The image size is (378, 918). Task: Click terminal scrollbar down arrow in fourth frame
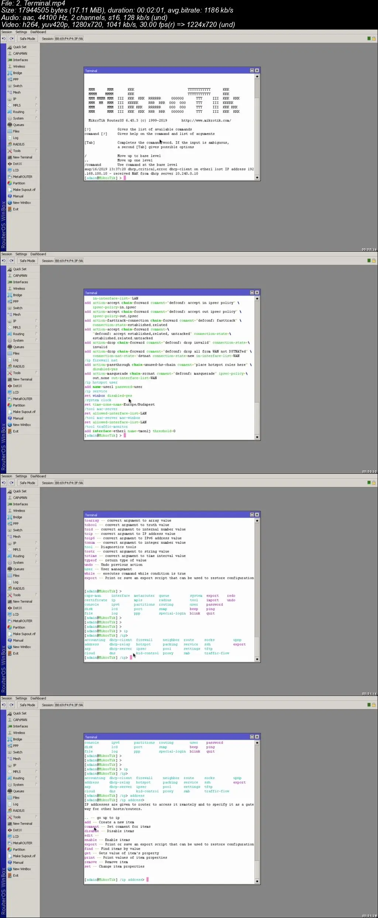pos(257,881)
